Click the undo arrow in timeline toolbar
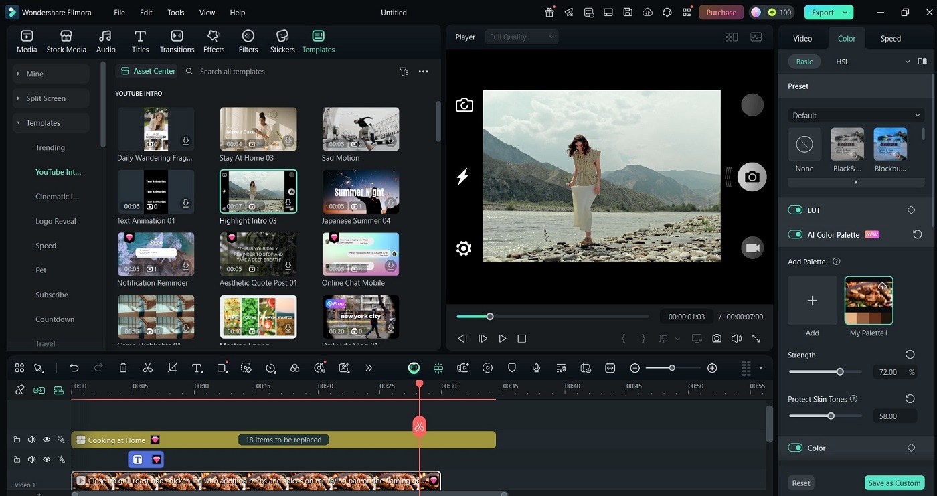Viewport: 937px width, 496px height. tap(74, 368)
